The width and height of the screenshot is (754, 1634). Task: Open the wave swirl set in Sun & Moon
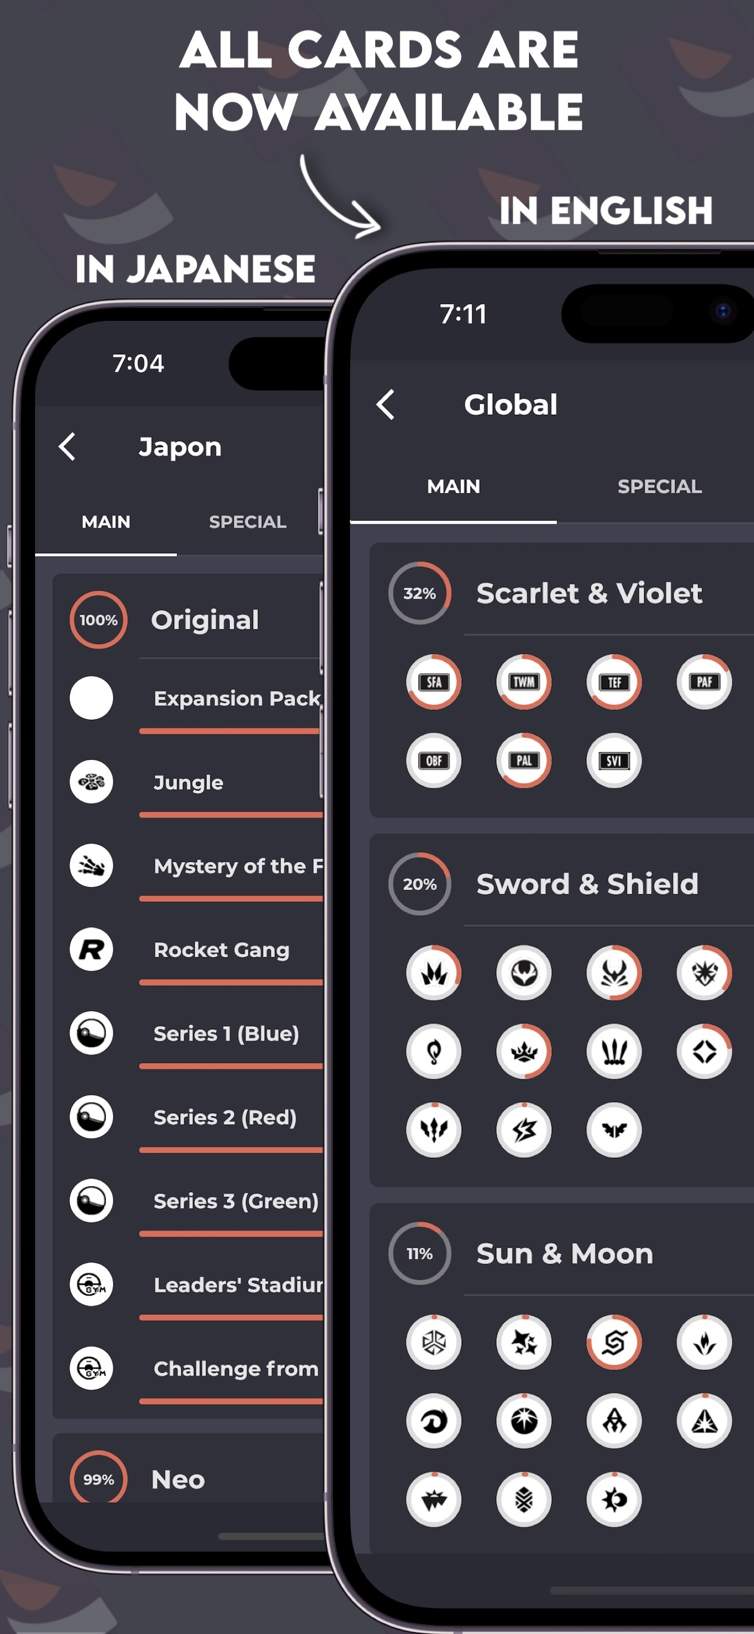434,1420
